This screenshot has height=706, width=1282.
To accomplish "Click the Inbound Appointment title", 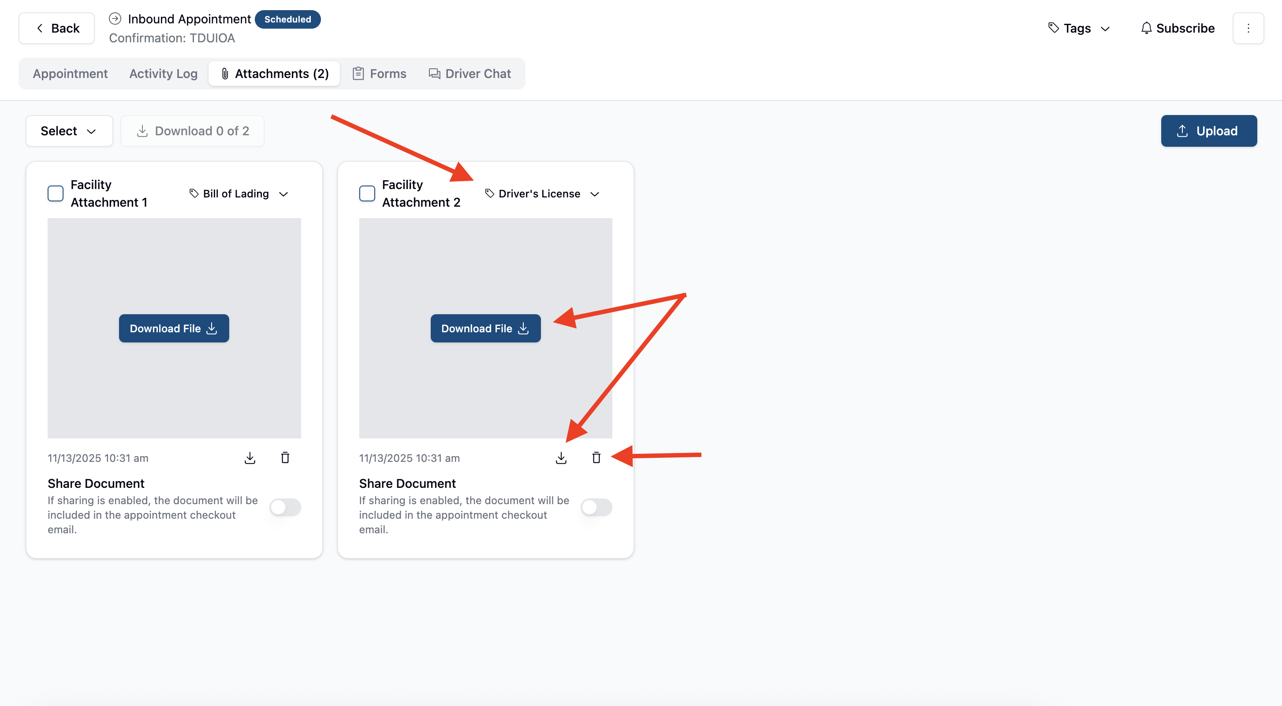I will 189,19.
